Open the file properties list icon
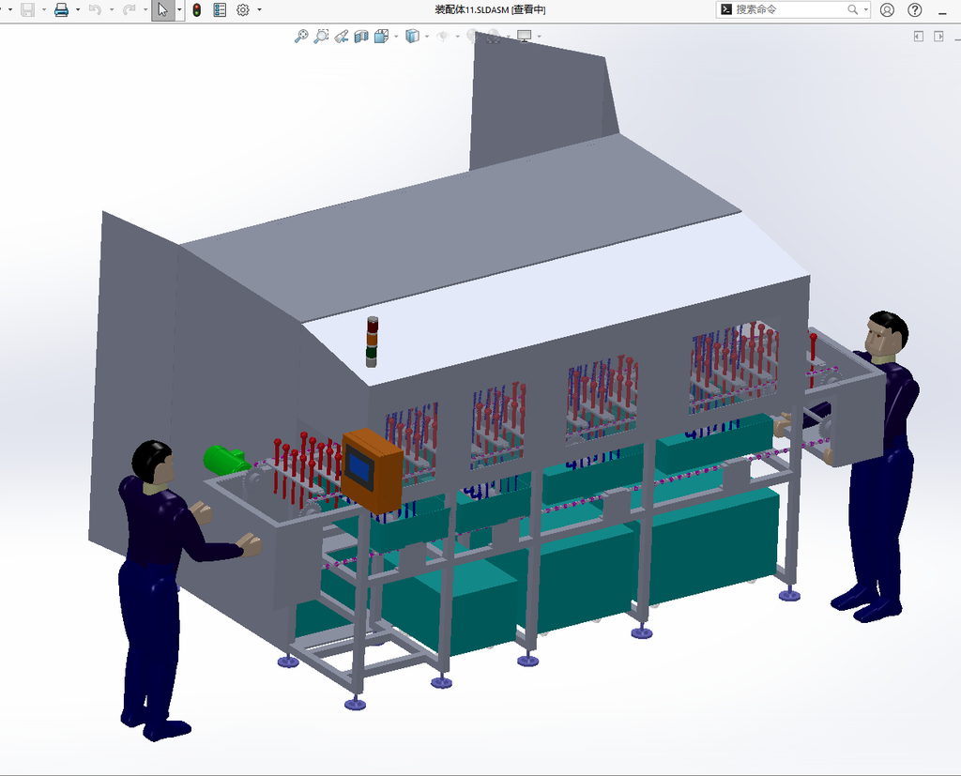The width and height of the screenshot is (961, 776). point(220,9)
